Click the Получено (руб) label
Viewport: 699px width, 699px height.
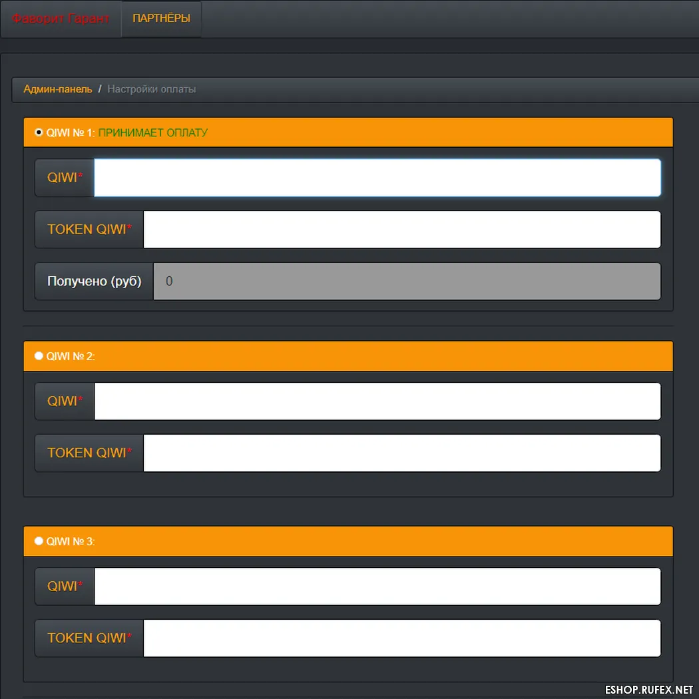click(94, 282)
